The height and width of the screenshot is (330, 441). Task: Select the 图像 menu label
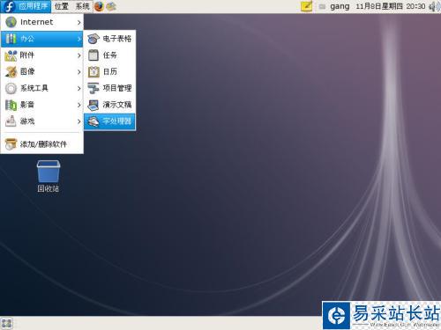pyautogui.click(x=27, y=71)
